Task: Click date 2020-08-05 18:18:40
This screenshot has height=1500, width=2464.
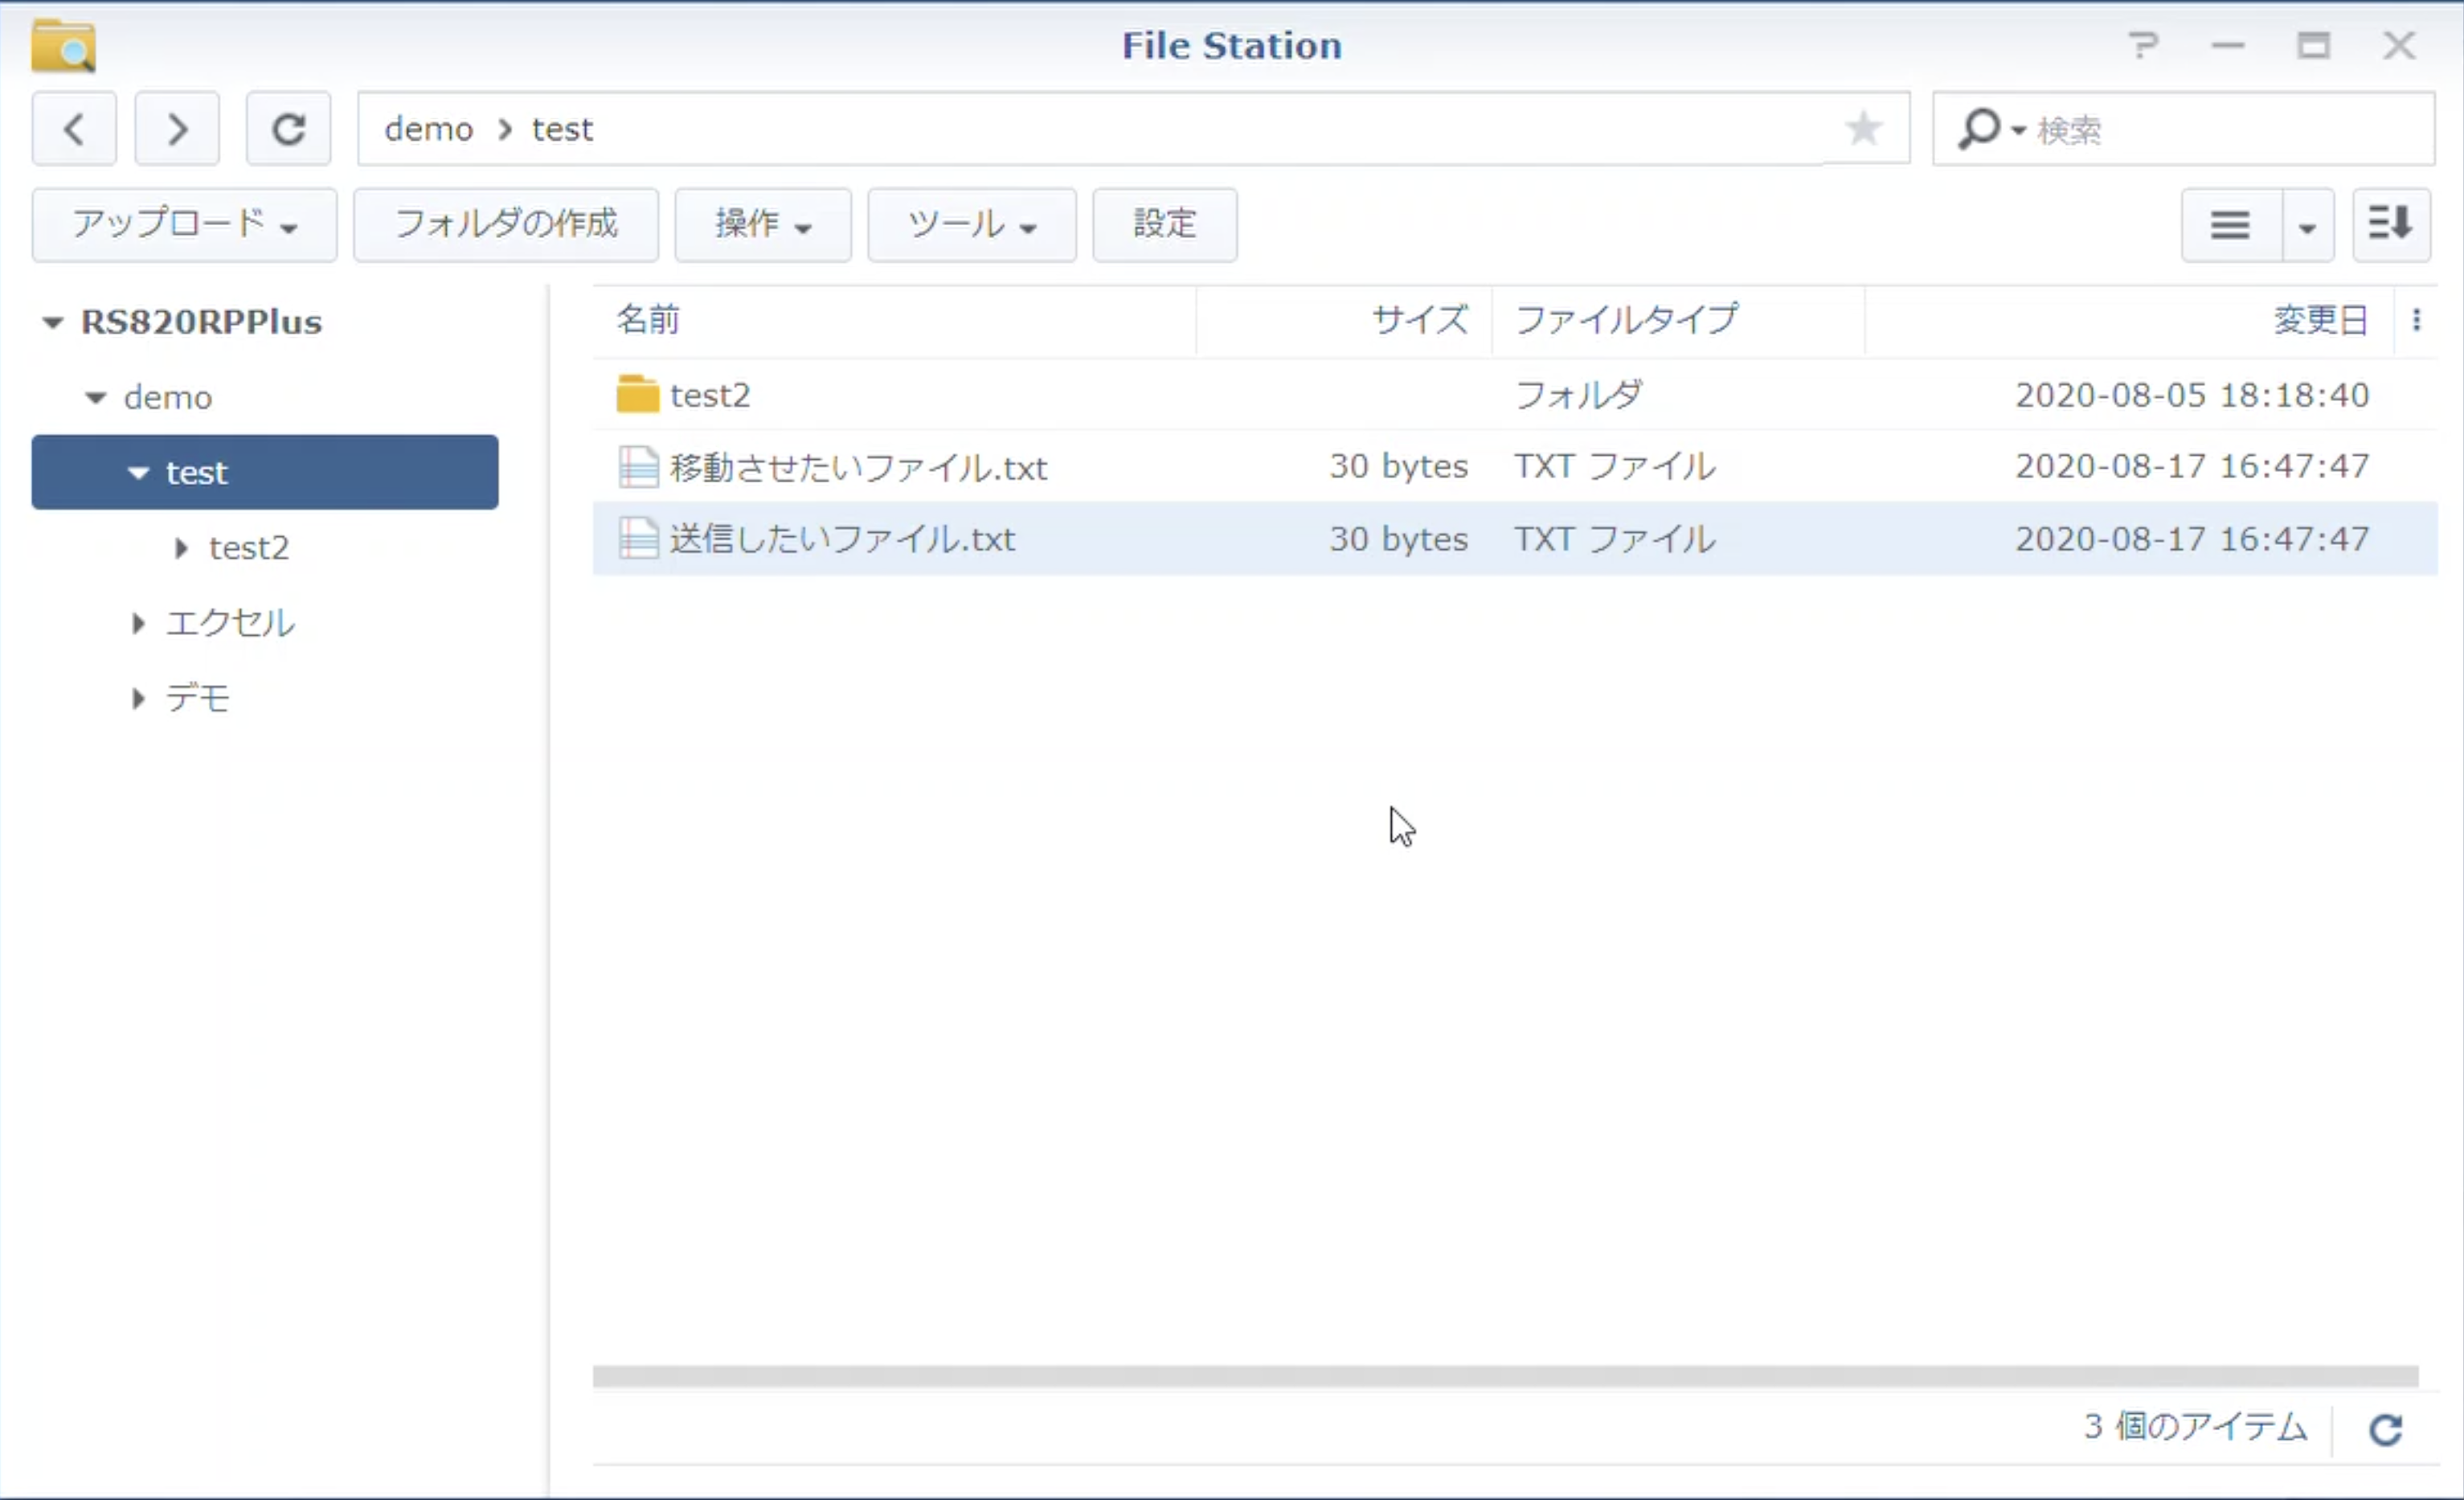Action: (x=2192, y=395)
